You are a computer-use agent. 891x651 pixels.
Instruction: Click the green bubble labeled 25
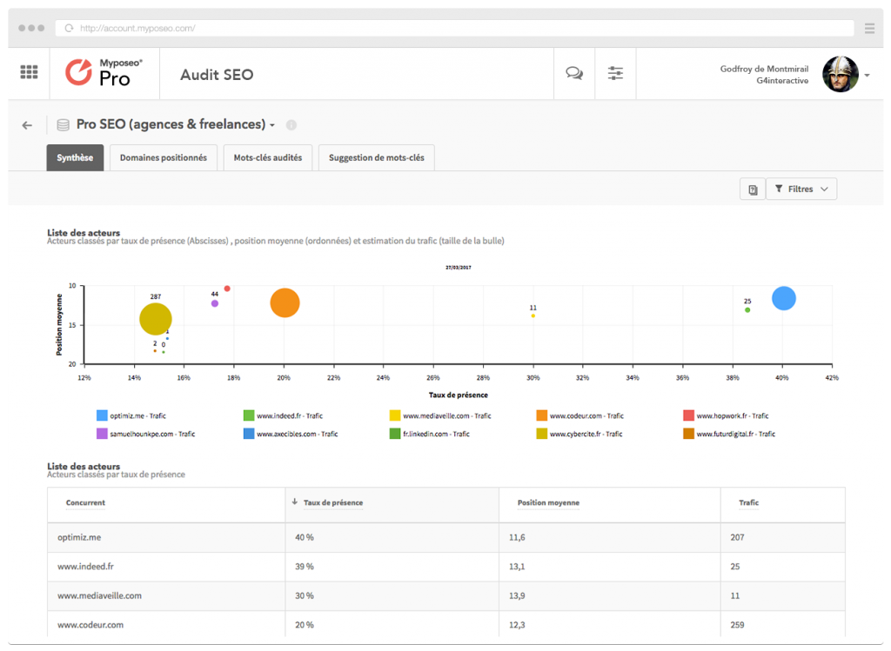click(x=747, y=310)
